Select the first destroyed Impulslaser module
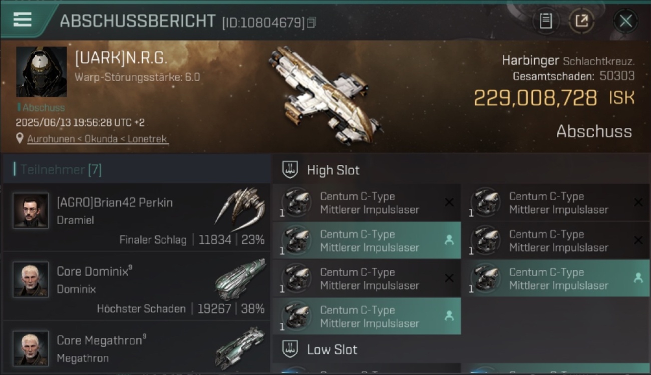 click(367, 202)
